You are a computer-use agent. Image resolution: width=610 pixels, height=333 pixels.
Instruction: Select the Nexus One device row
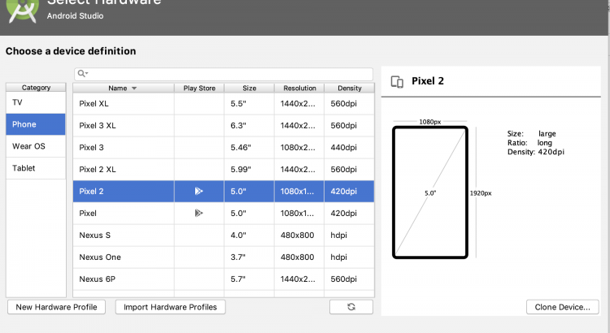(x=122, y=257)
